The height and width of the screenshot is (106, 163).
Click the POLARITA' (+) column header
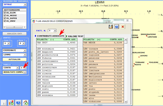103,39
